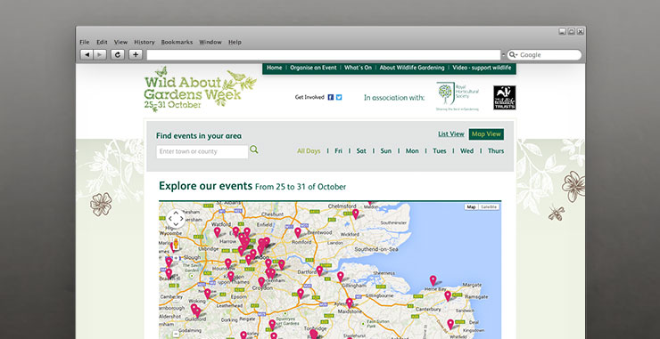Select the Map View button

pyautogui.click(x=486, y=134)
